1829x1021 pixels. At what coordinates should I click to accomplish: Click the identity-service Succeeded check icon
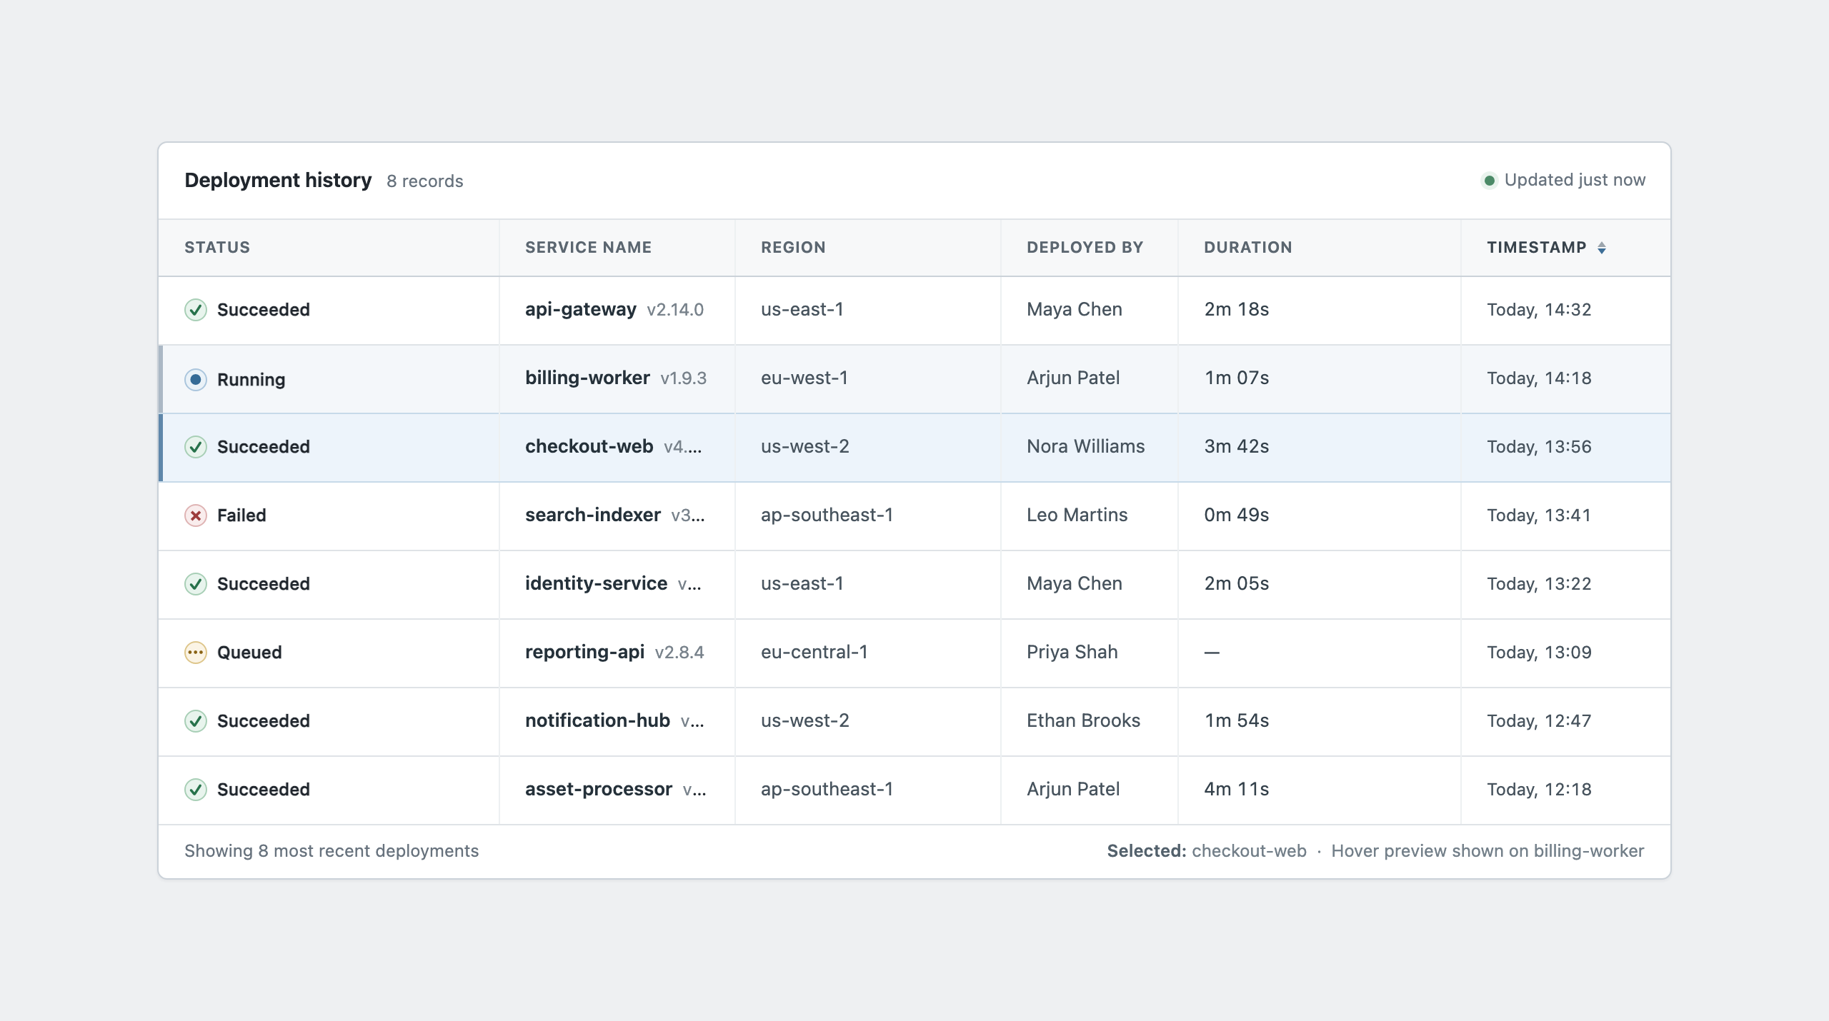[x=196, y=584]
